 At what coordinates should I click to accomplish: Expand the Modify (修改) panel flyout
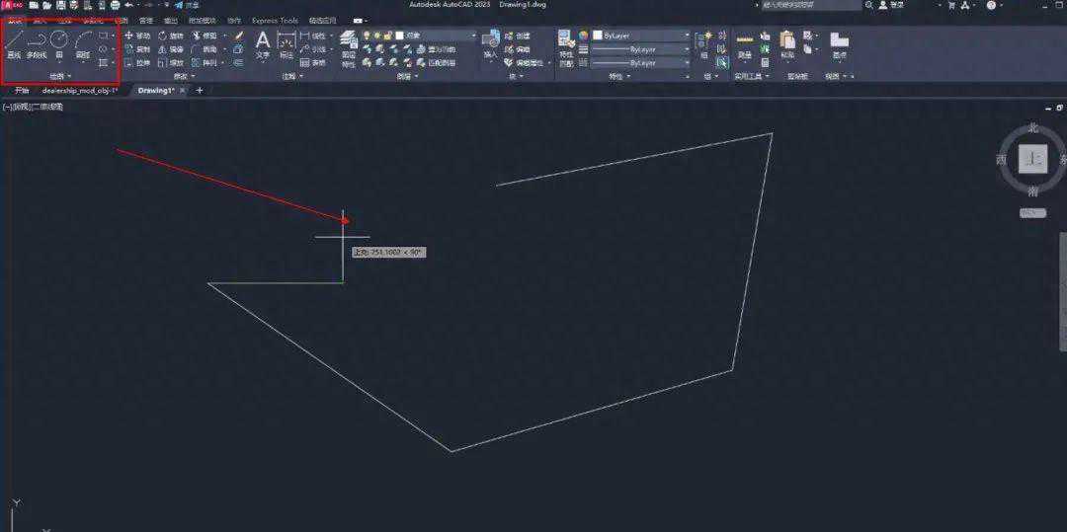pos(184,76)
